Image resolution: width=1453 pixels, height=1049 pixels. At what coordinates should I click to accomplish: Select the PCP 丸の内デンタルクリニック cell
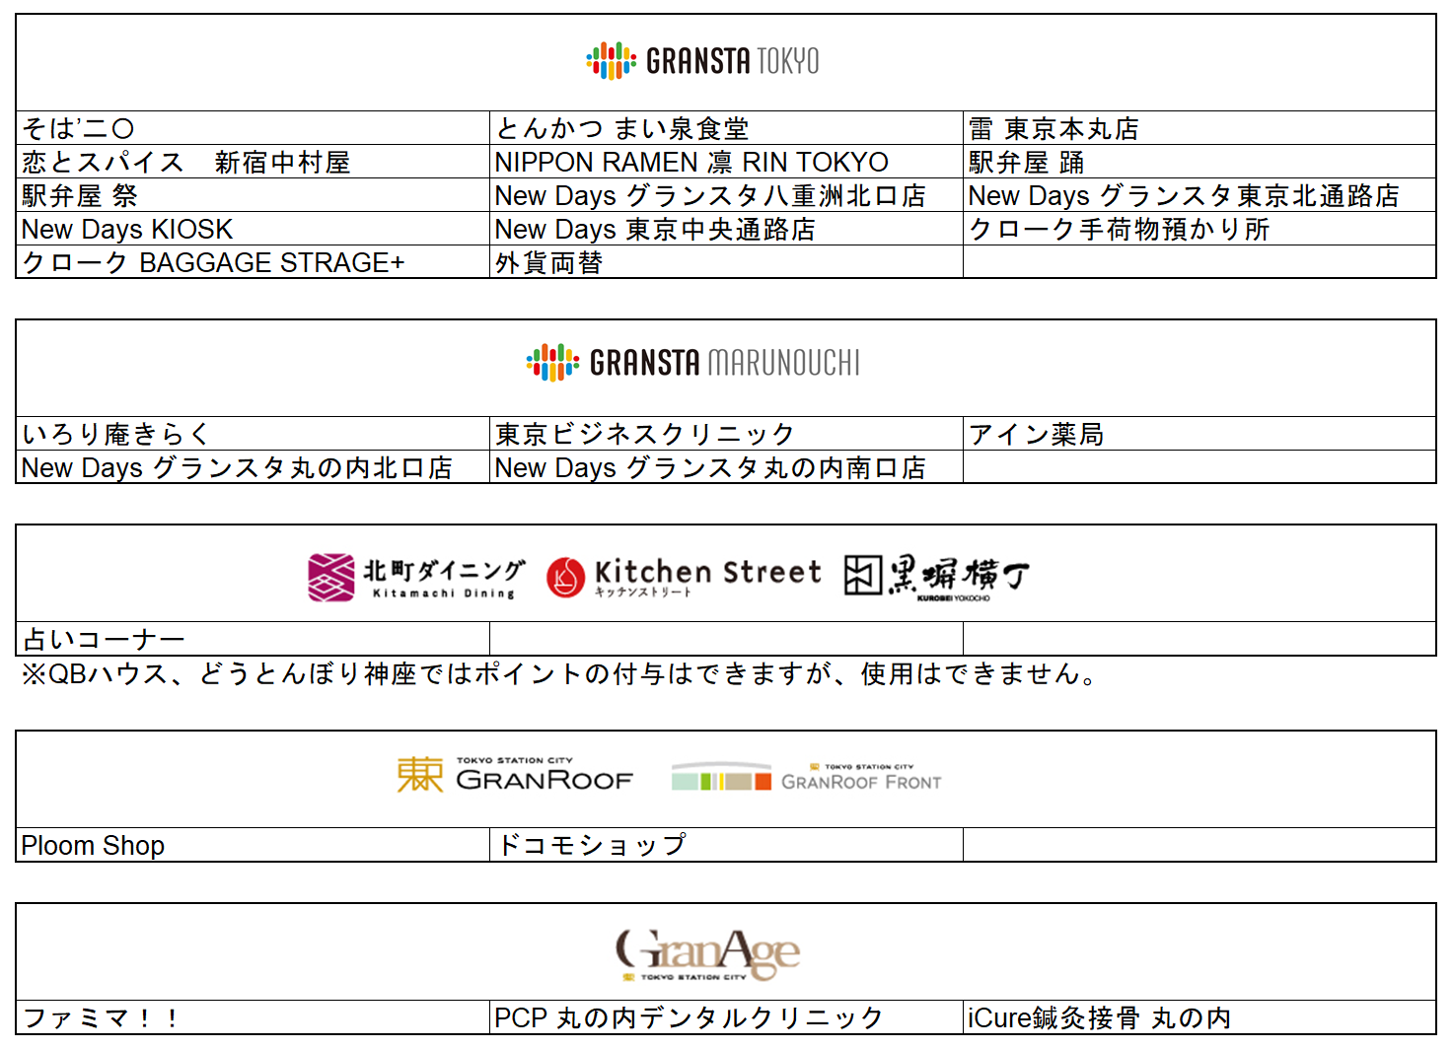[x=726, y=1017]
